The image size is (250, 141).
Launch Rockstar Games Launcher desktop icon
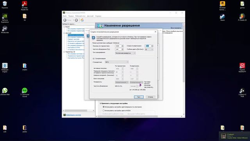coord(222,5)
